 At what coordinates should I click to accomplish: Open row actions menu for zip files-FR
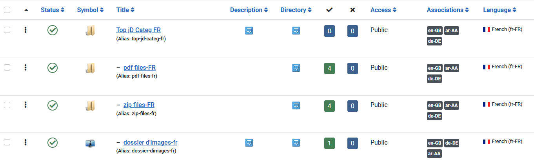(x=25, y=105)
